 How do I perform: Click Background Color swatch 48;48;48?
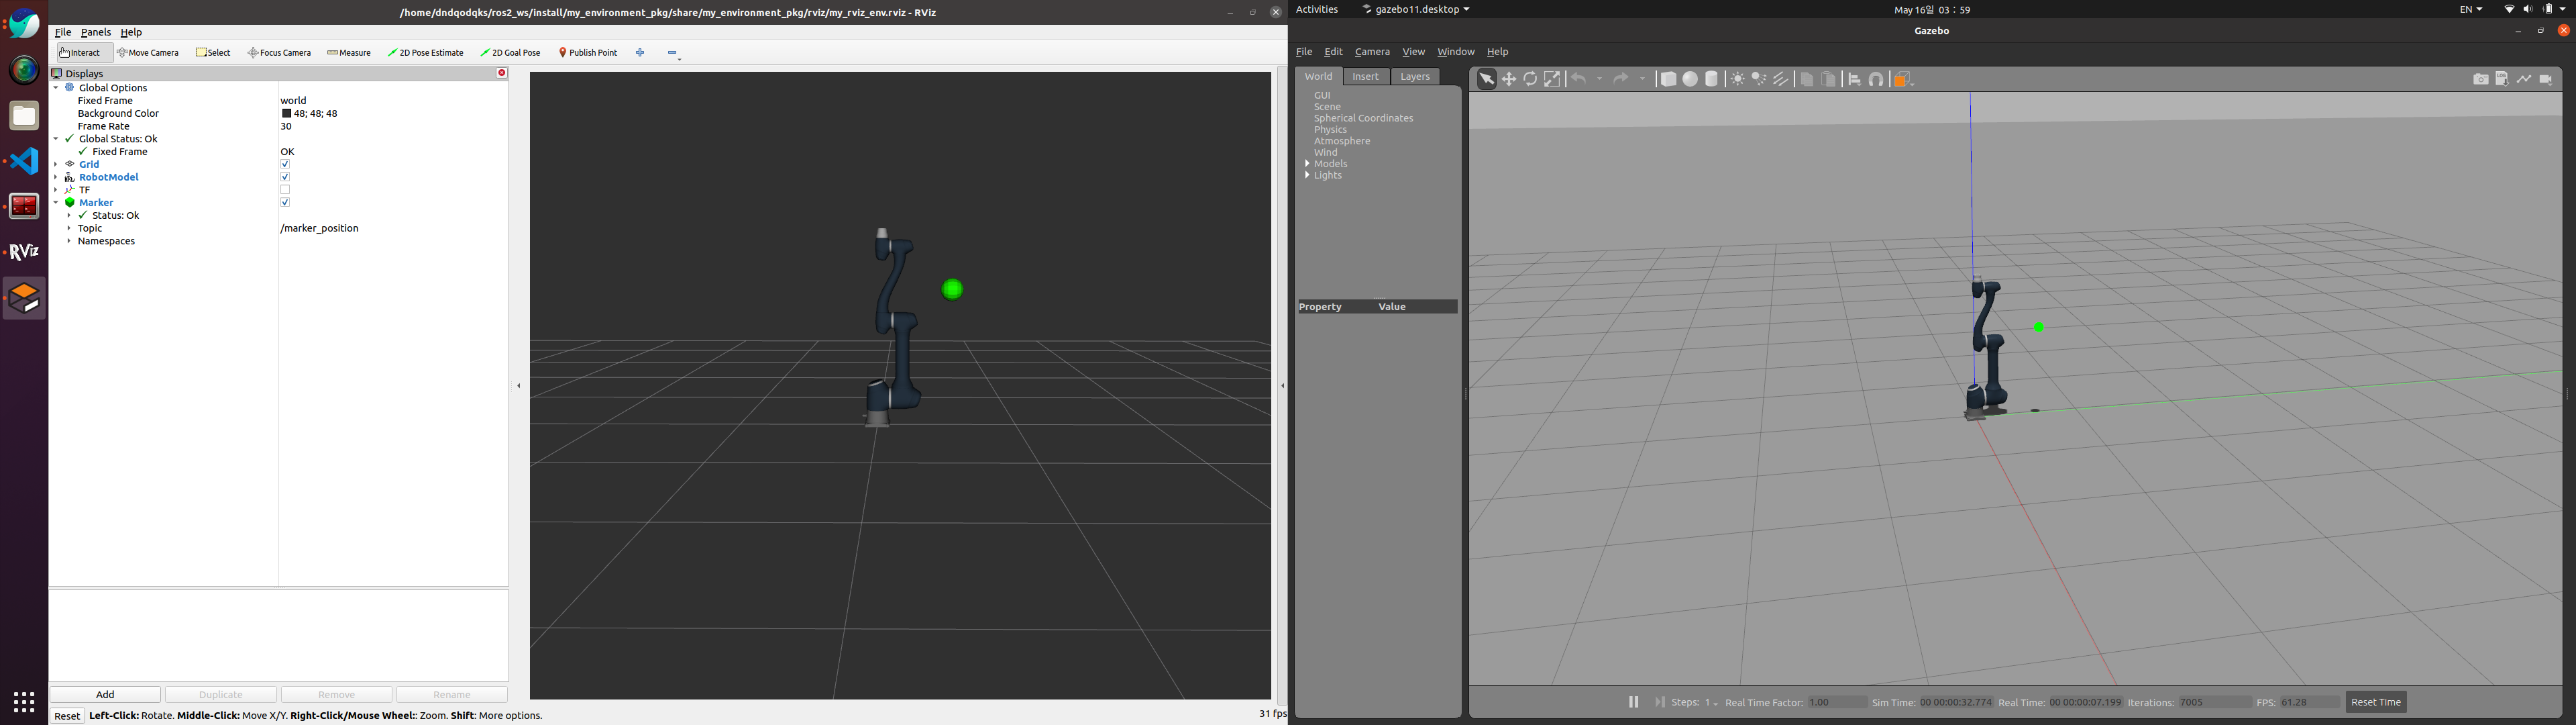[x=286, y=114]
